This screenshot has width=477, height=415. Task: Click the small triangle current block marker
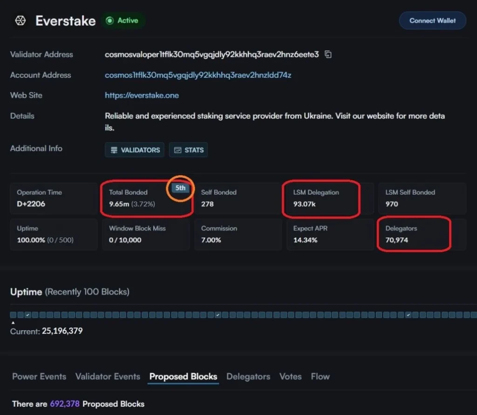13,323
